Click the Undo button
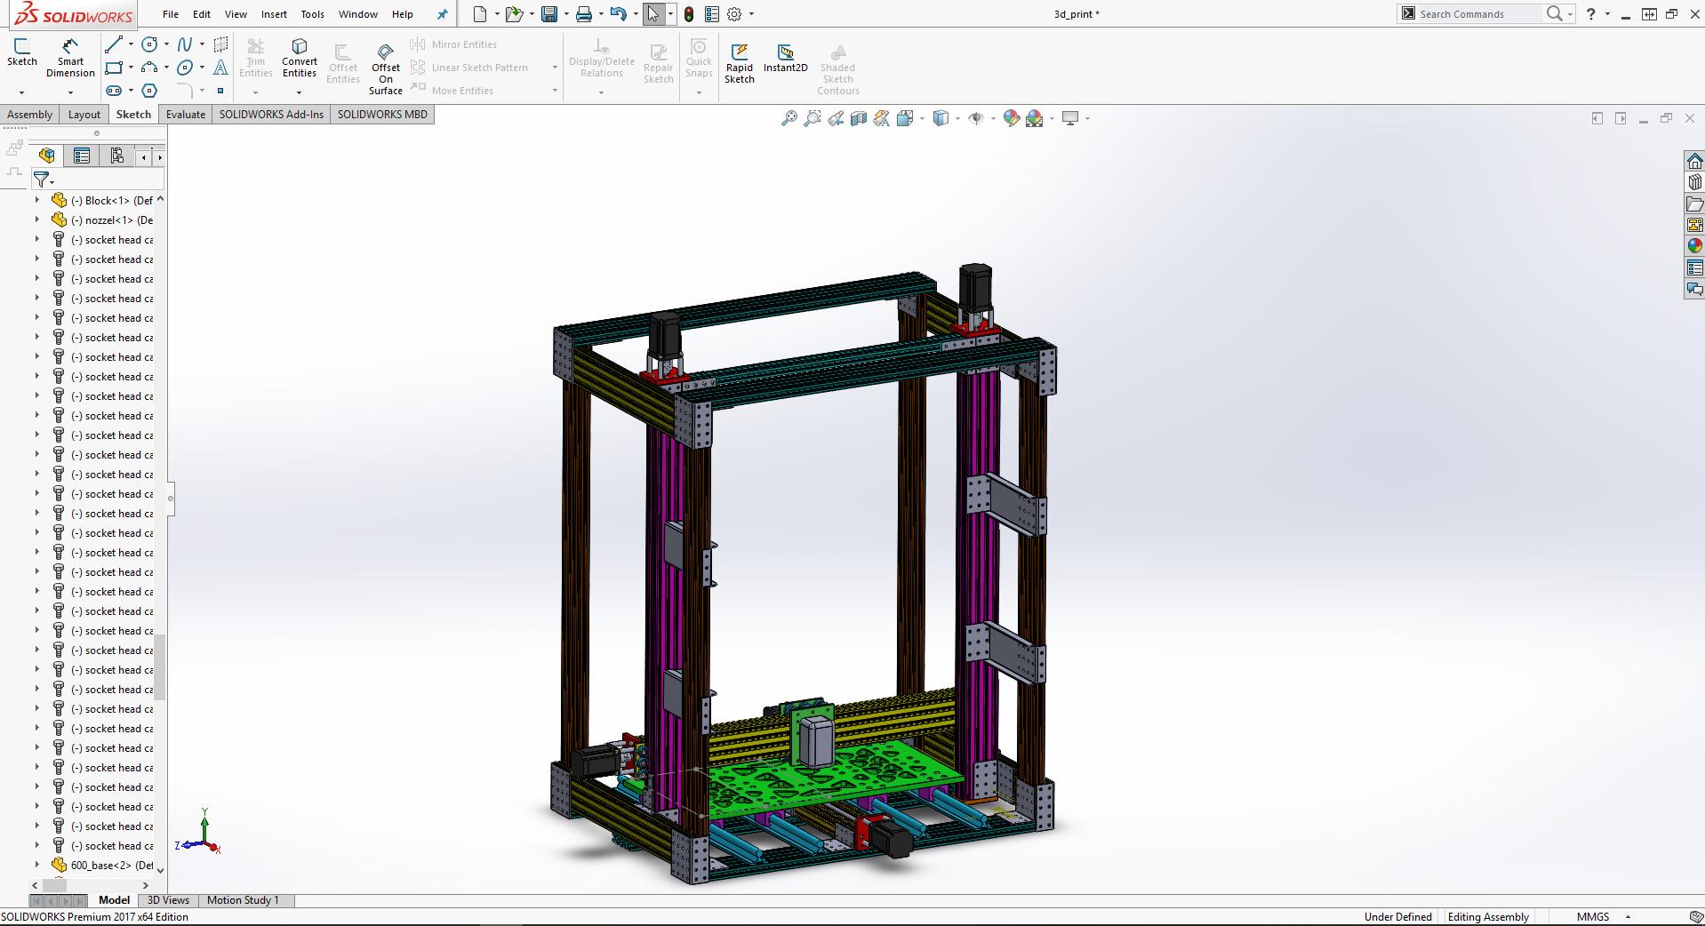Screen dimensions: 1705x926 (619, 14)
